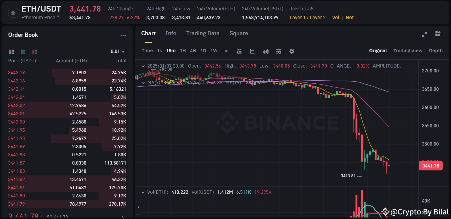Open the go-to-date calendar icon
Viewport: 451px width, 219px height.
point(239,51)
